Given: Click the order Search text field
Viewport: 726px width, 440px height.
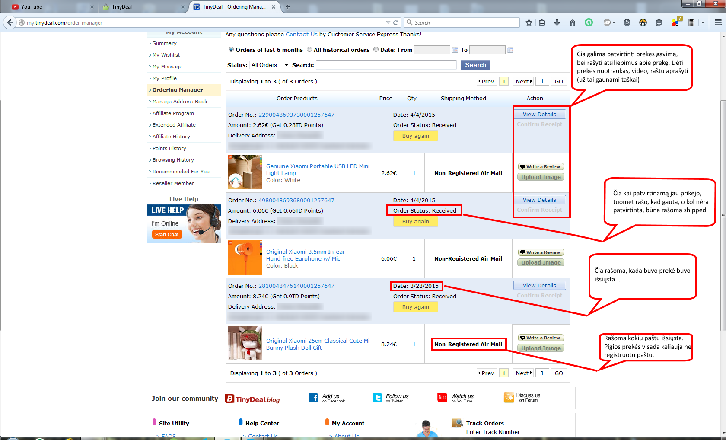Looking at the screenshot, I should tap(386, 65).
